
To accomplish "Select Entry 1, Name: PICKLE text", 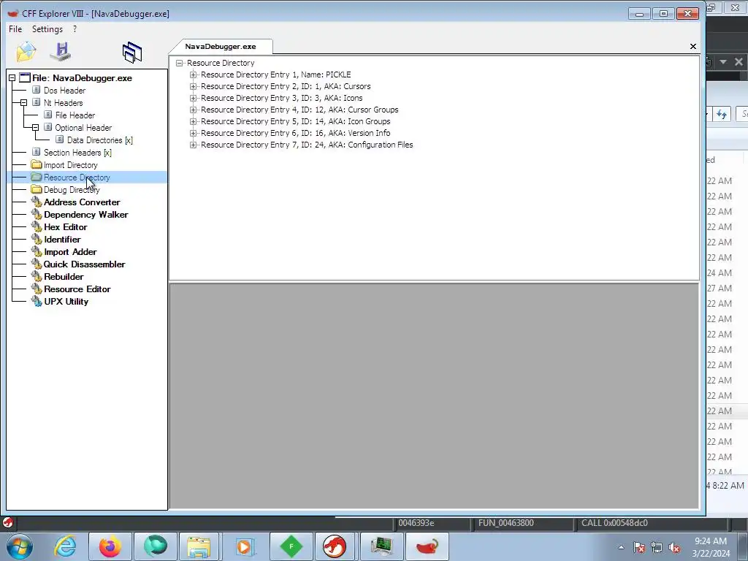I will pyautogui.click(x=275, y=75).
